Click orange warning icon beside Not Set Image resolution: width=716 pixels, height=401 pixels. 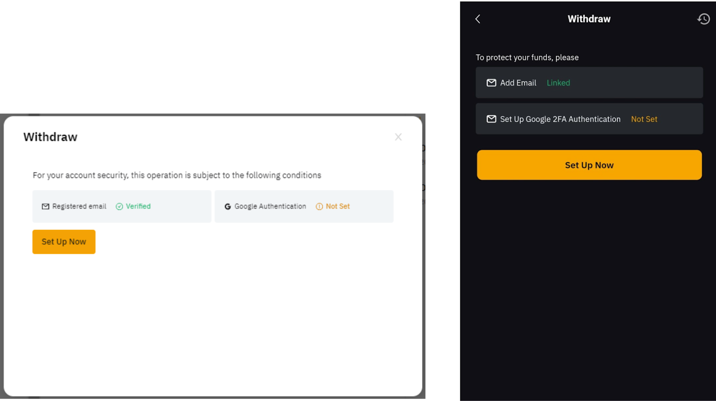(319, 207)
